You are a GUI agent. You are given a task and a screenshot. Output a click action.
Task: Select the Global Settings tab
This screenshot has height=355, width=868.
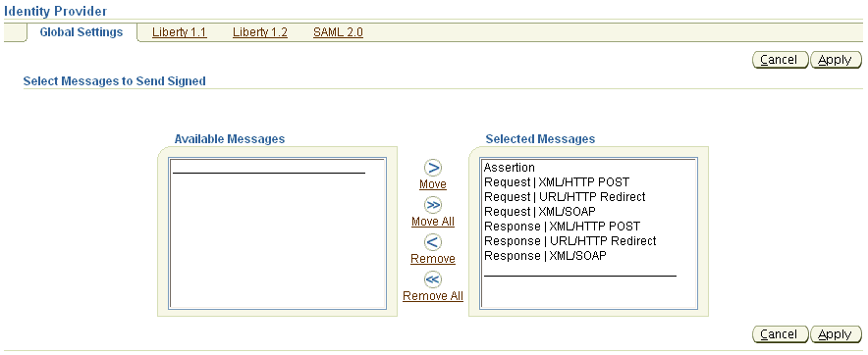tap(81, 32)
